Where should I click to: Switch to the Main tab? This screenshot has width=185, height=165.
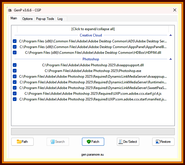point(14,18)
